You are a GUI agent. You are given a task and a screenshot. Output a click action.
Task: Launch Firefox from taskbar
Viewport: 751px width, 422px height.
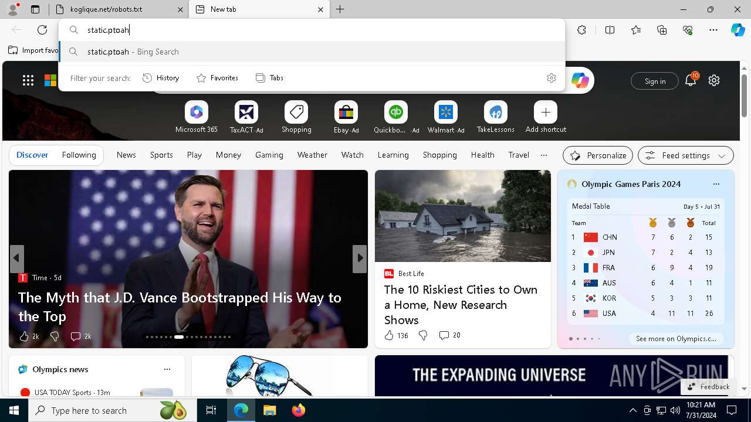tap(299, 410)
